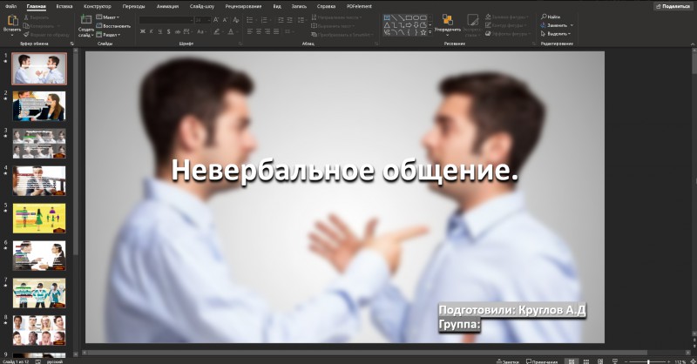Viewport: 697px width, 364px height.
Task: Toggle underline Ч formatting
Action: [x=160, y=31]
